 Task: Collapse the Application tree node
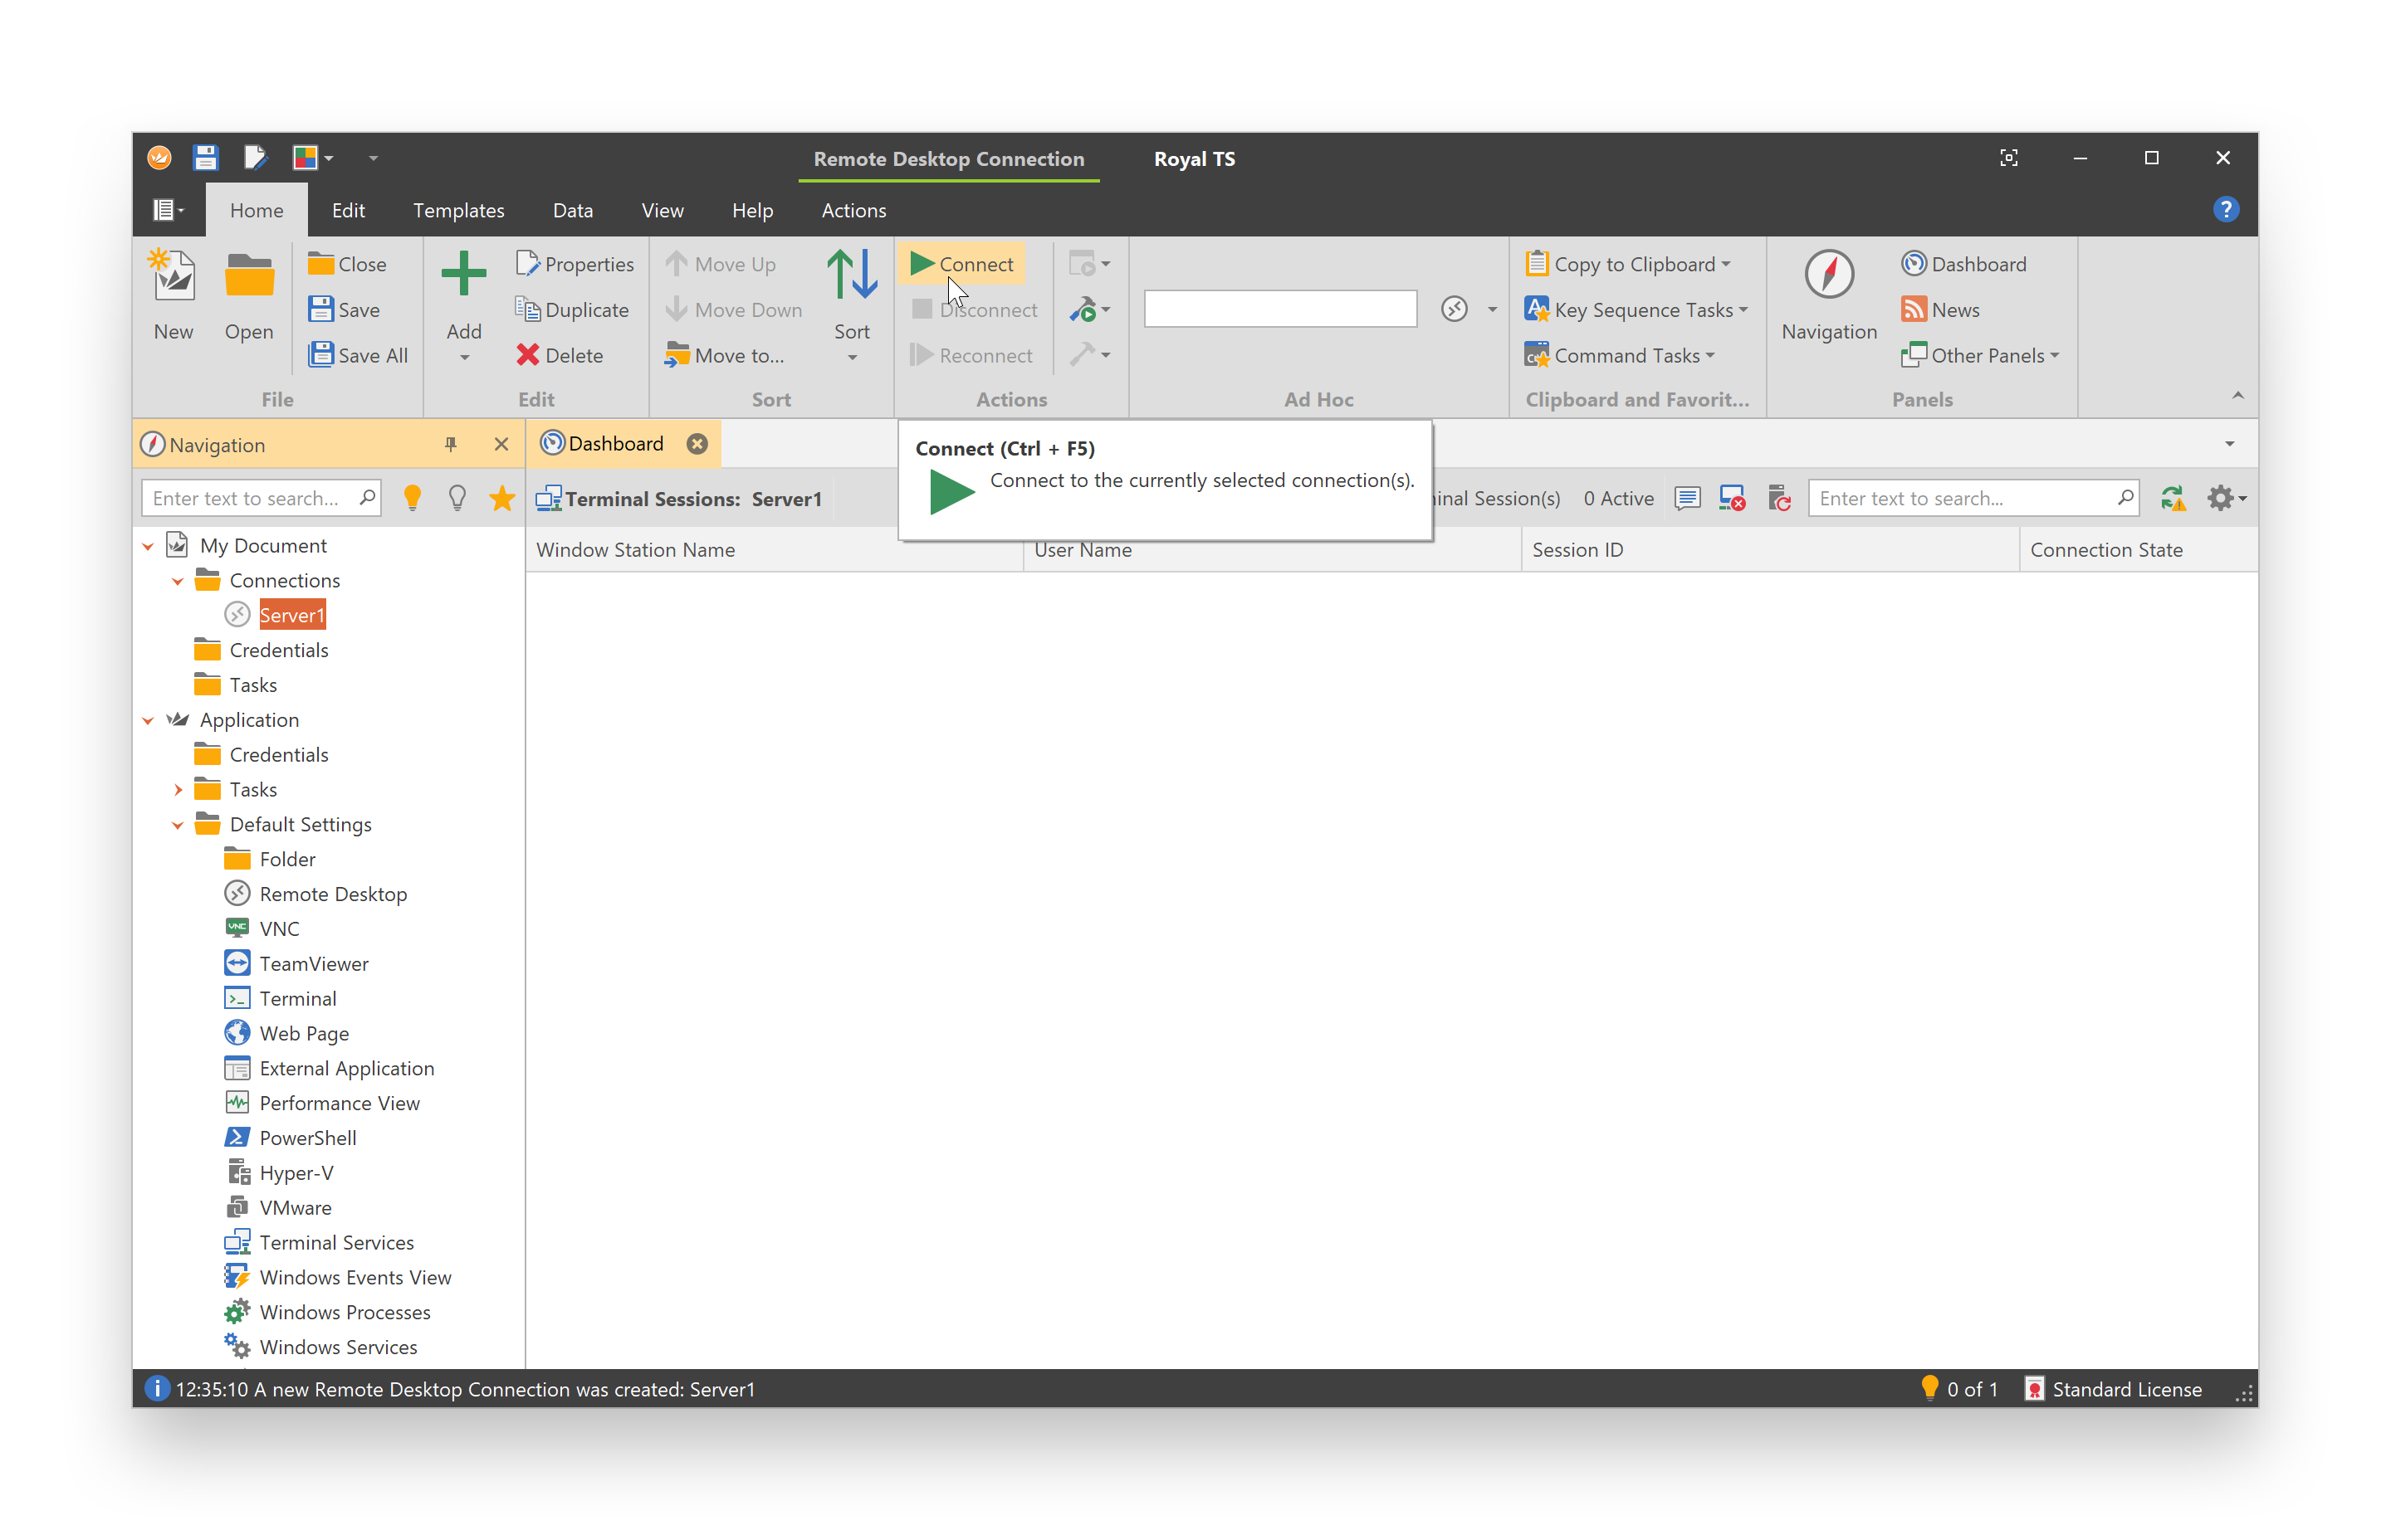[148, 720]
